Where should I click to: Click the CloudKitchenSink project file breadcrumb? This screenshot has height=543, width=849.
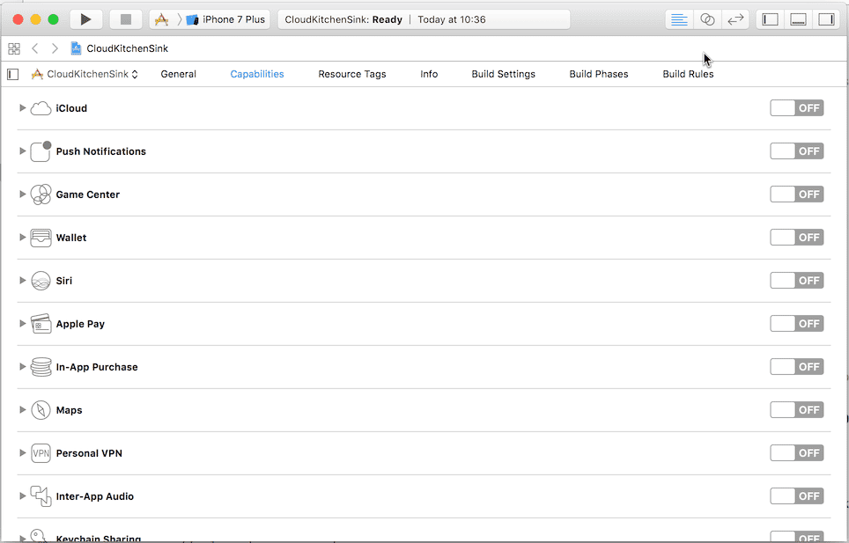(120, 48)
